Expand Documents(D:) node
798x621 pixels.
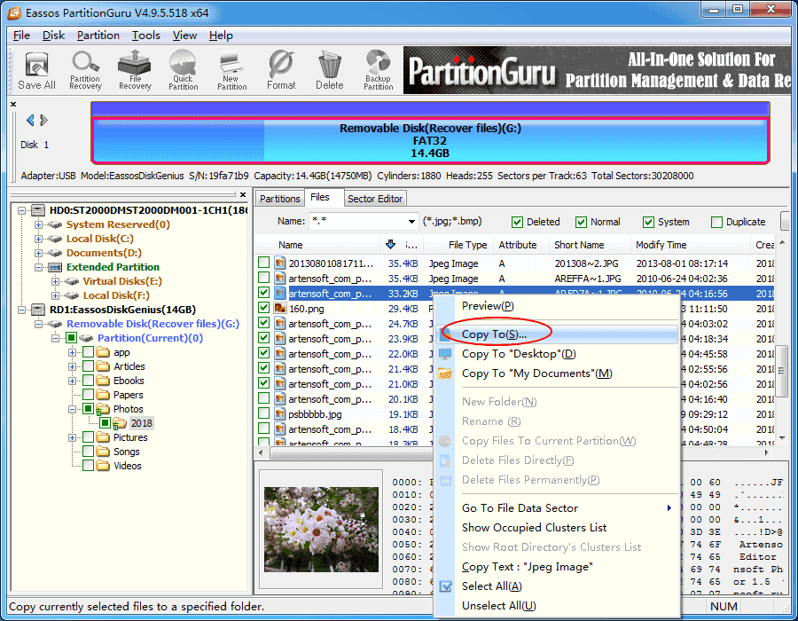pyautogui.click(x=38, y=253)
